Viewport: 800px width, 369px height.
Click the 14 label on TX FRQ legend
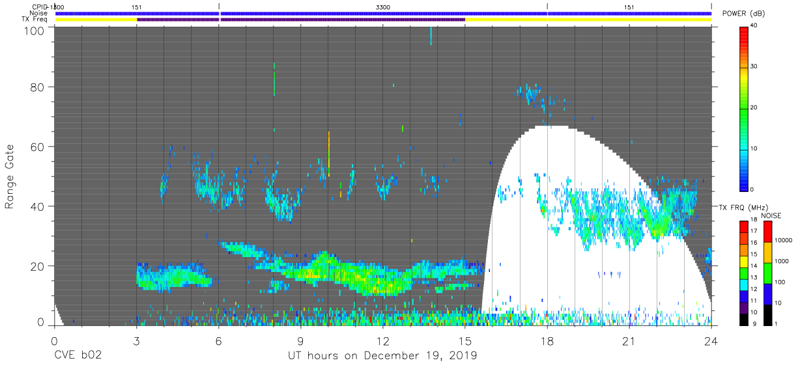pos(753,266)
